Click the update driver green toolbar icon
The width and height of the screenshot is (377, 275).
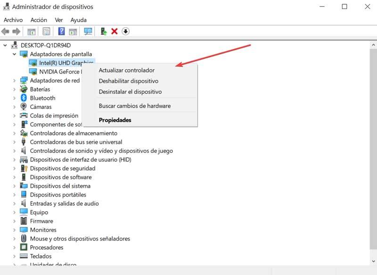(103, 31)
